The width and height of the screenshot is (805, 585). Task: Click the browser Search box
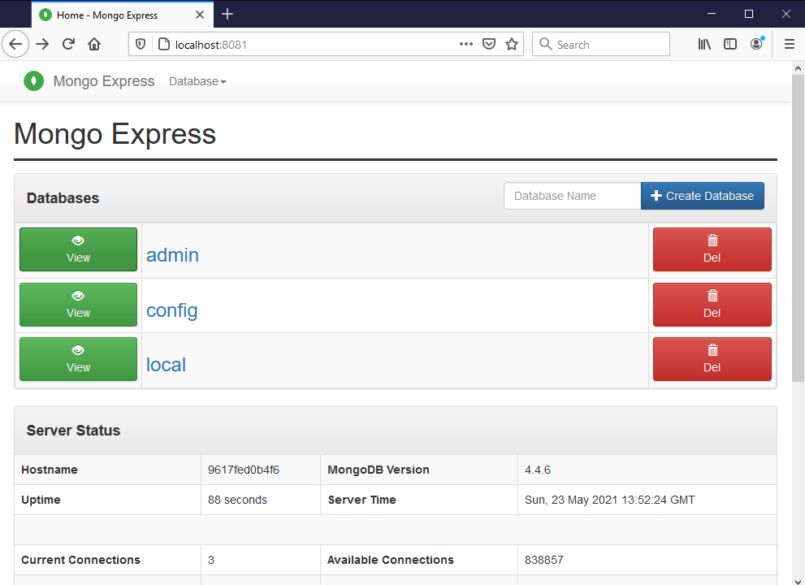point(601,44)
